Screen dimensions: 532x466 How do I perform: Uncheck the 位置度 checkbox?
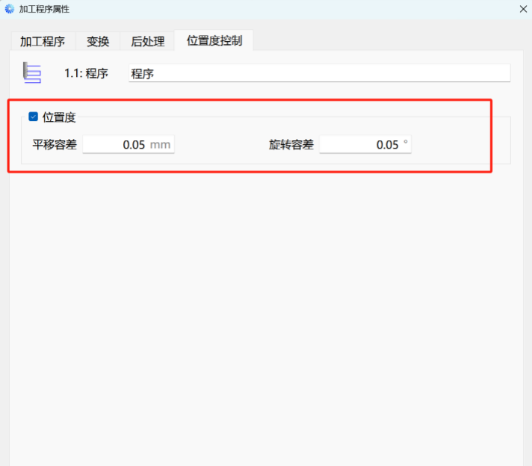click(x=33, y=116)
